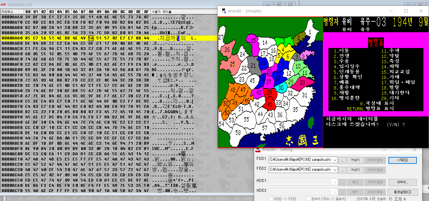Image resolution: width=429 pixels, height=201 pixels.
Task: Click game command 12.약탈
Action: [x=390, y=56]
